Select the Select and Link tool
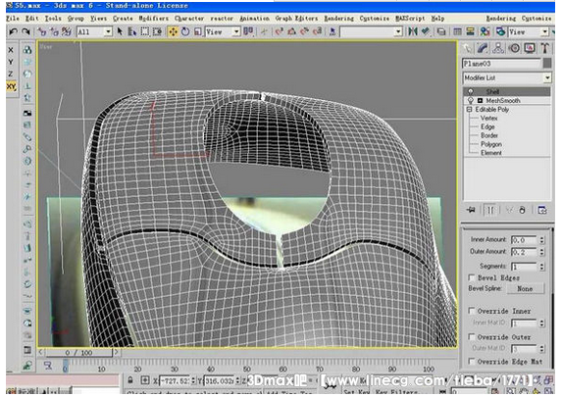562x397 pixels. click(42, 32)
